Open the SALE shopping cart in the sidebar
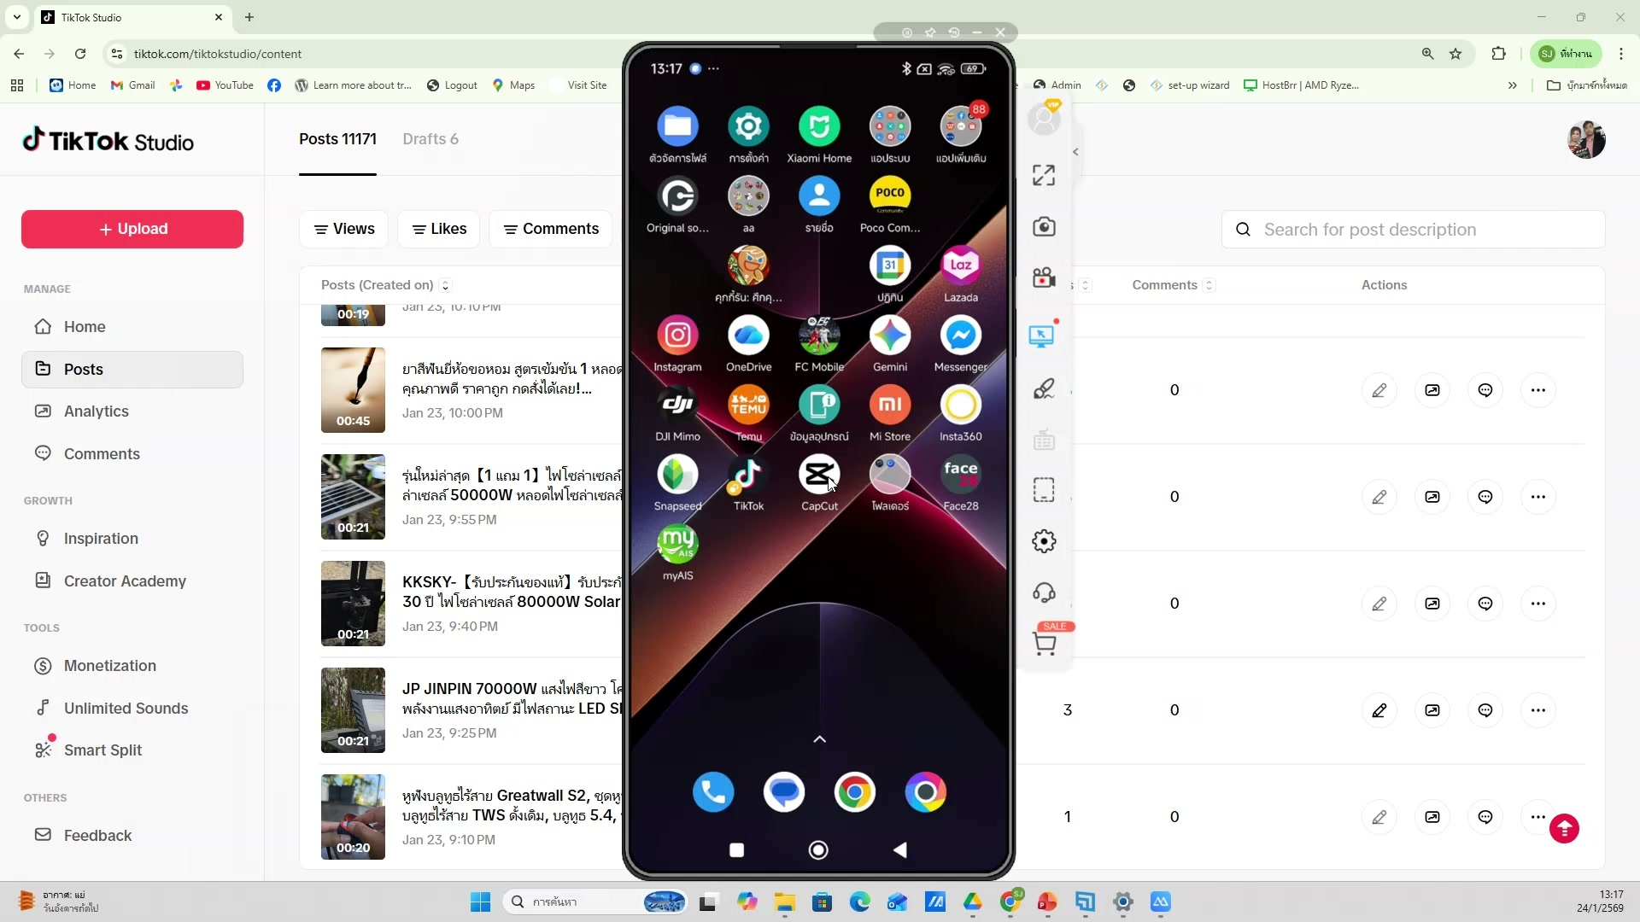Screen dimensions: 1640x922 click(1045, 643)
